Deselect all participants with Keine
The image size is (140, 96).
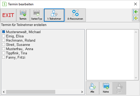click(x=106, y=88)
